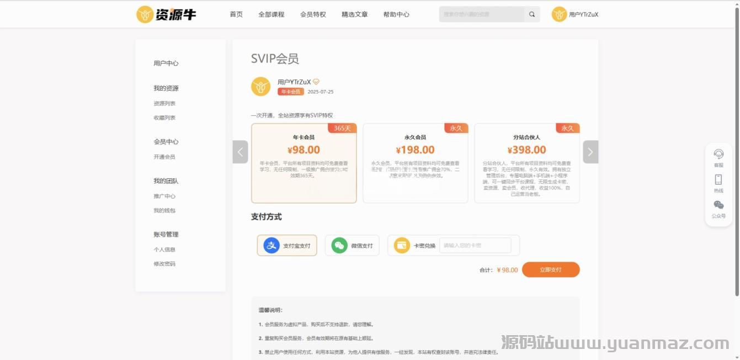Click the 卡密 input field
The height and width of the screenshot is (360, 740).
pyautogui.click(x=475, y=245)
